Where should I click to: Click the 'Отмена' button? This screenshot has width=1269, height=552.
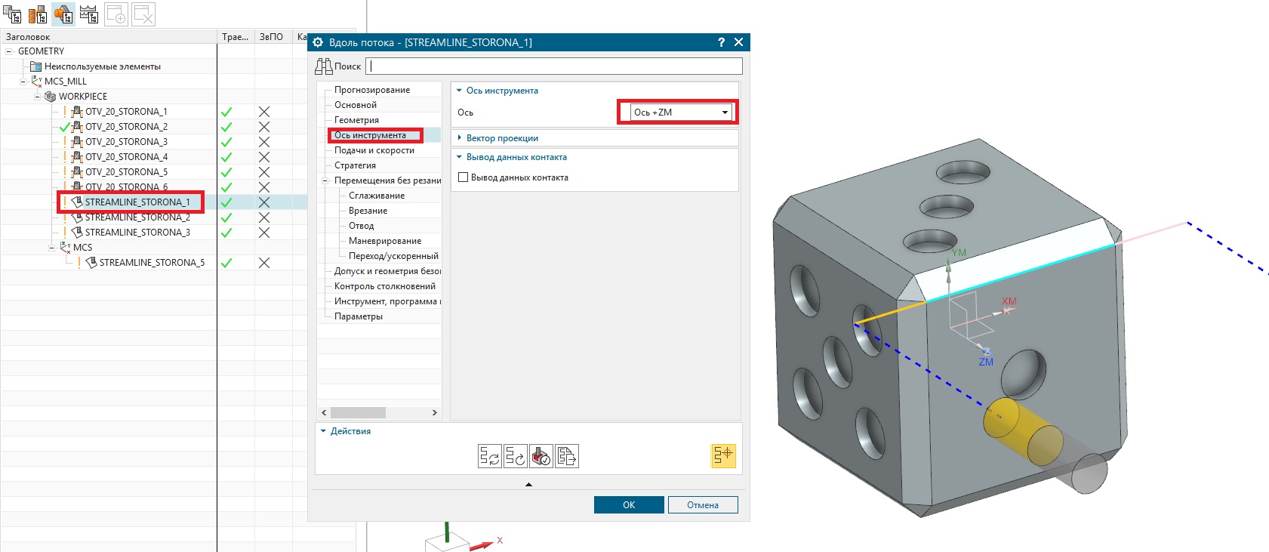(x=702, y=505)
